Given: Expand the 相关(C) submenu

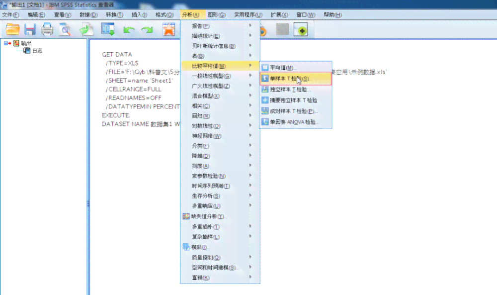Looking at the screenshot, I should pyautogui.click(x=220, y=106).
